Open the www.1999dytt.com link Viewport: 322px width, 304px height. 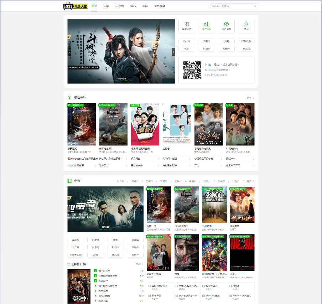(x=215, y=75)
